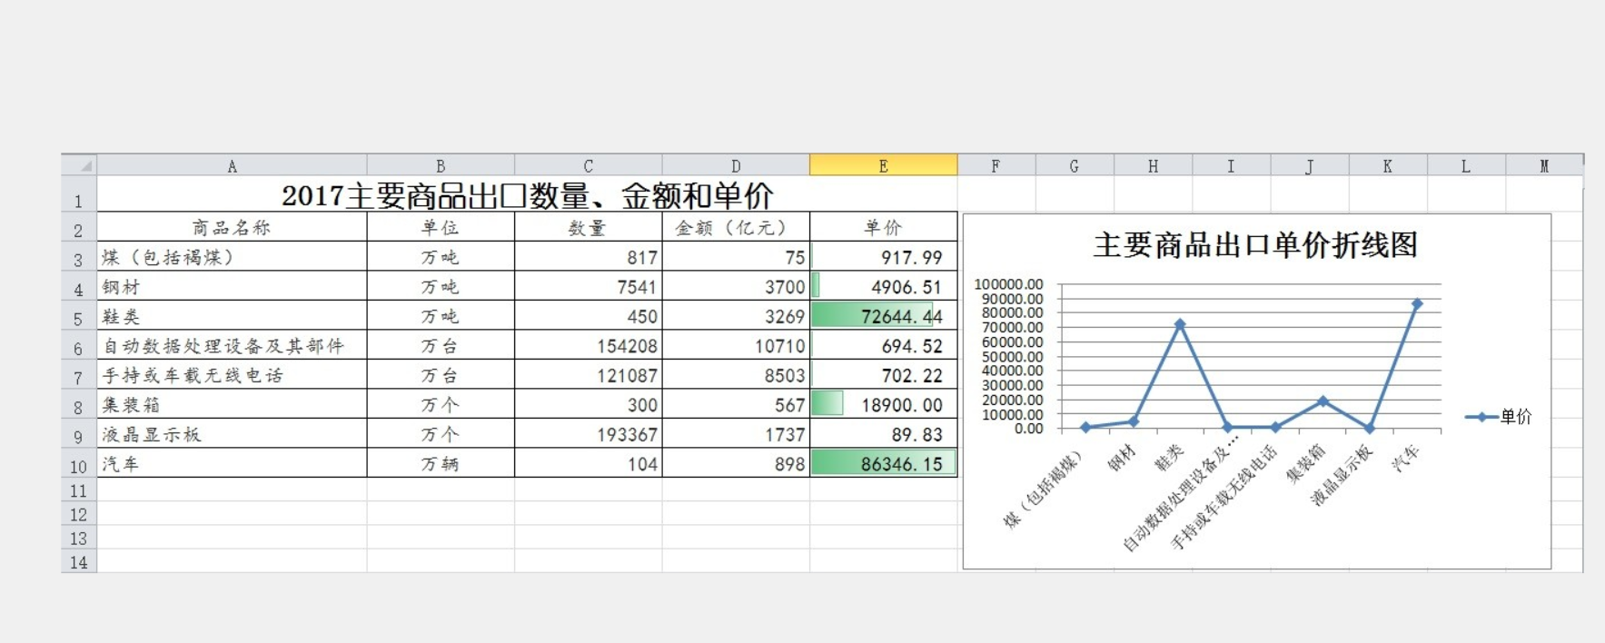
Task: Click the 鞋类 peak marker on the chart line
Action: (1180, 324)
